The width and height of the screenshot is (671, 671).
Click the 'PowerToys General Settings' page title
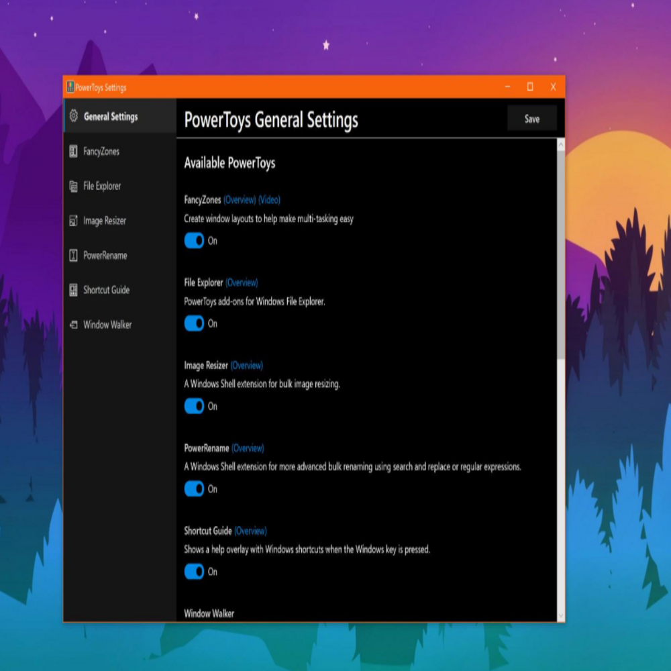pos(271,120)
